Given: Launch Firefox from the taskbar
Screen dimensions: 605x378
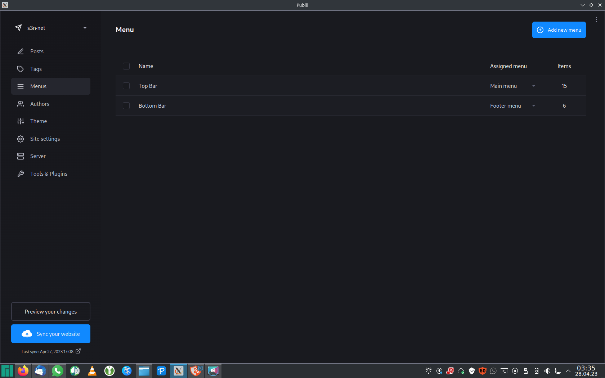Looking at the screenshot, I should pyautogui.click(x=23, y=370).
